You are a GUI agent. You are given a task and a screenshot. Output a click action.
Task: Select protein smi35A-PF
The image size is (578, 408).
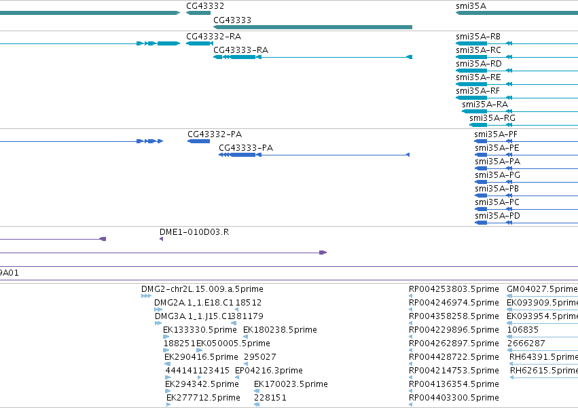click(496, 134)
